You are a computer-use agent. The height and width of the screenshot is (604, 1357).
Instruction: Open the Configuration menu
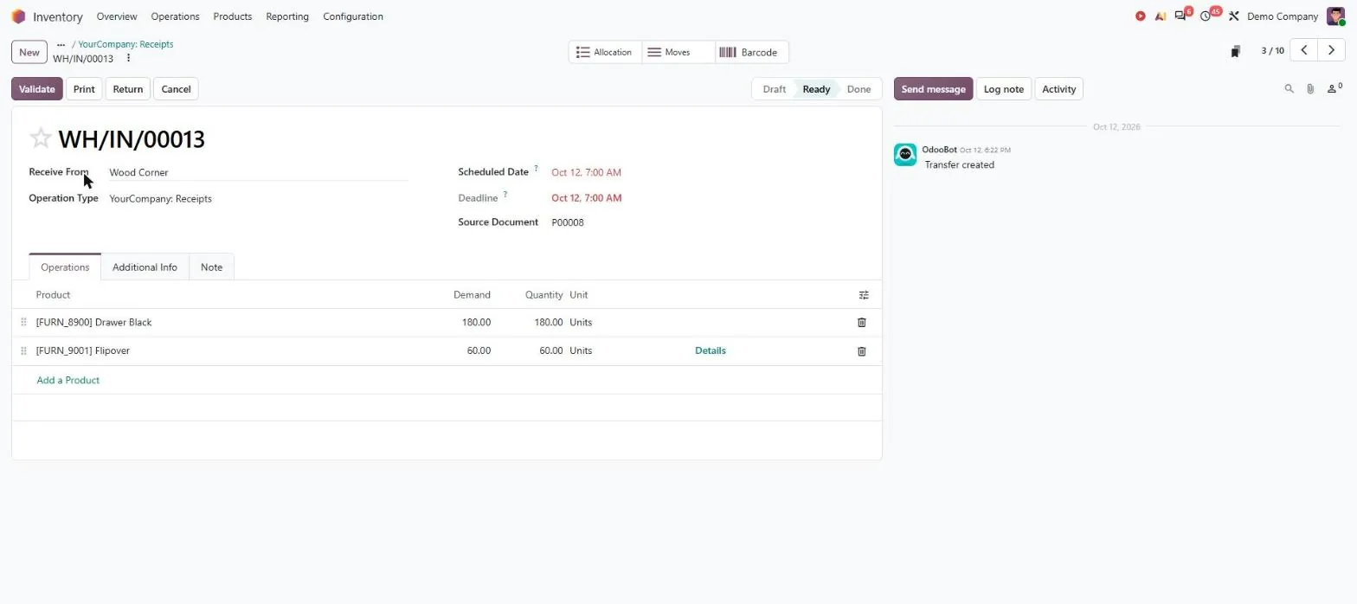click(353, 16)
